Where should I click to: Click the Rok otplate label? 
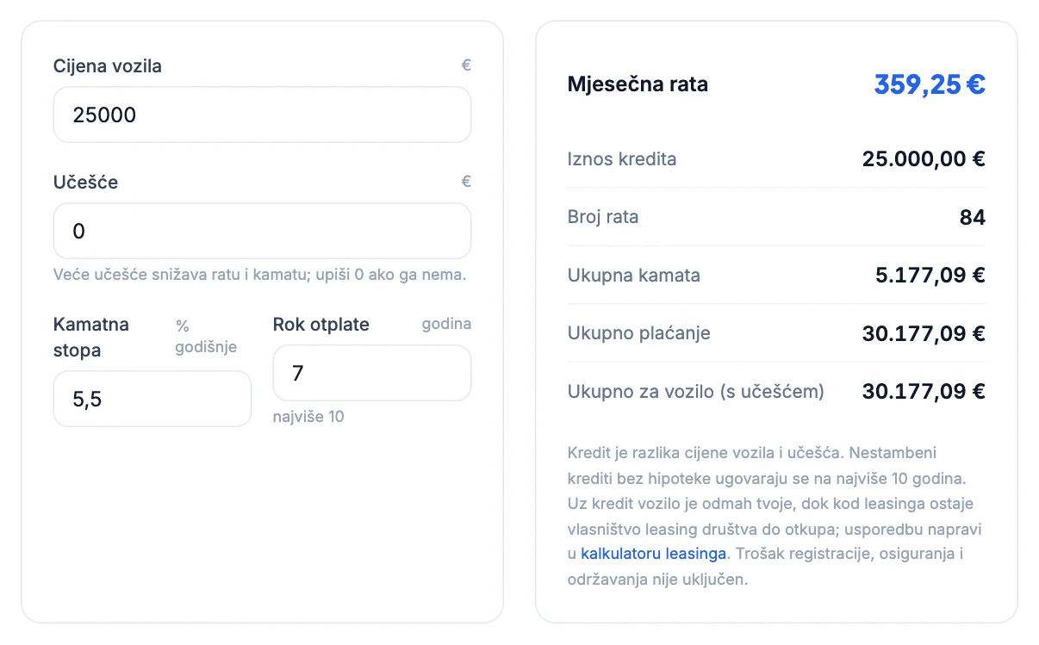[321, 325]
